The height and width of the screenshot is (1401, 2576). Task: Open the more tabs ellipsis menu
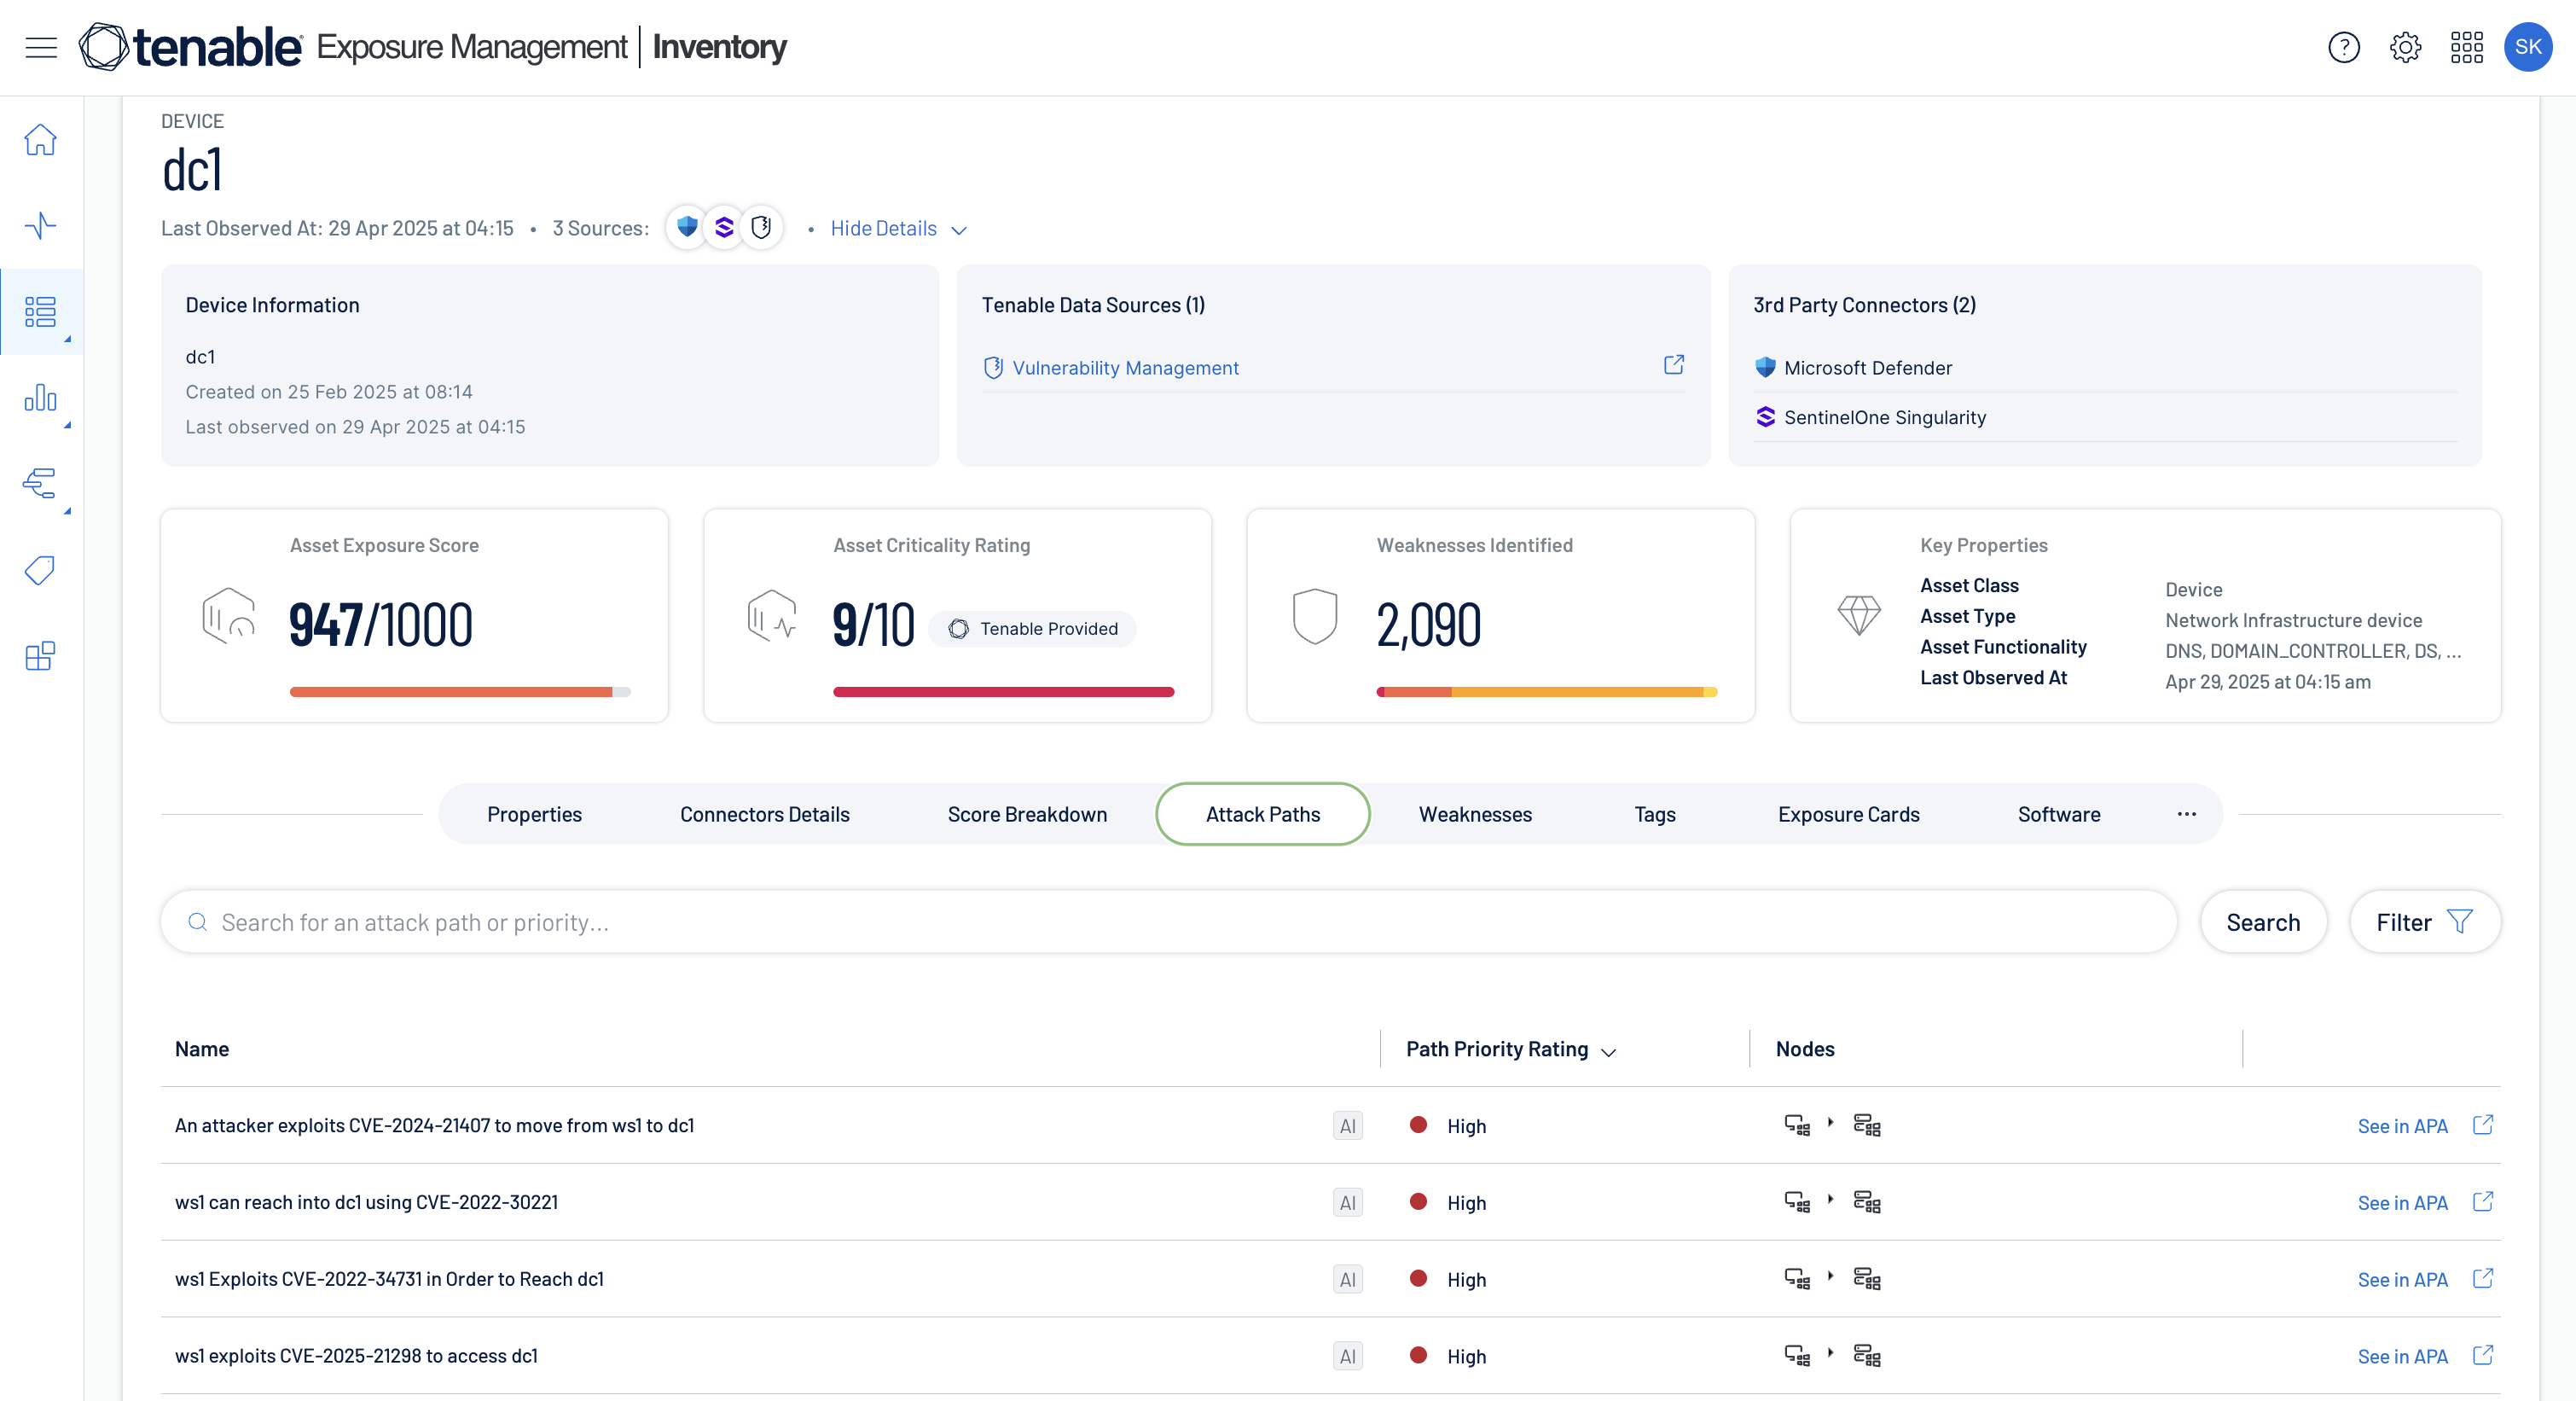2186,814
